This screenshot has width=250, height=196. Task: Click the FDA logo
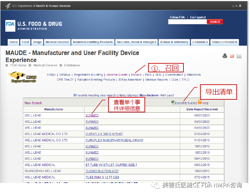[x=10, y=26]
